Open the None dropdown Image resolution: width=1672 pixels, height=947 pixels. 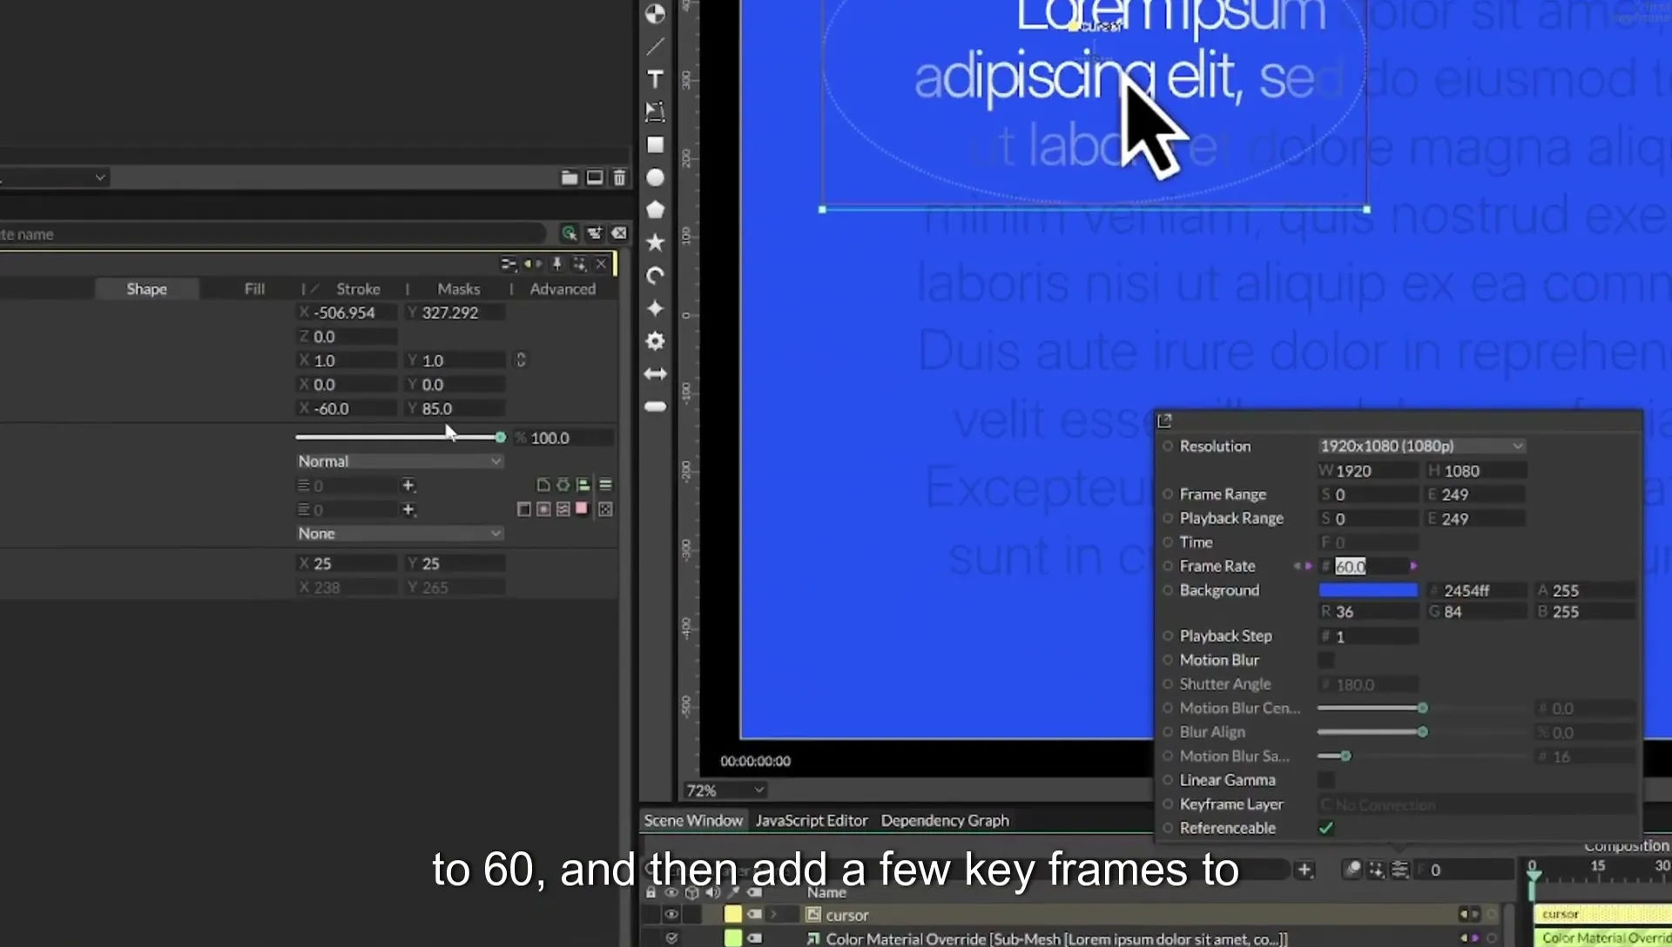click(400, 534)
